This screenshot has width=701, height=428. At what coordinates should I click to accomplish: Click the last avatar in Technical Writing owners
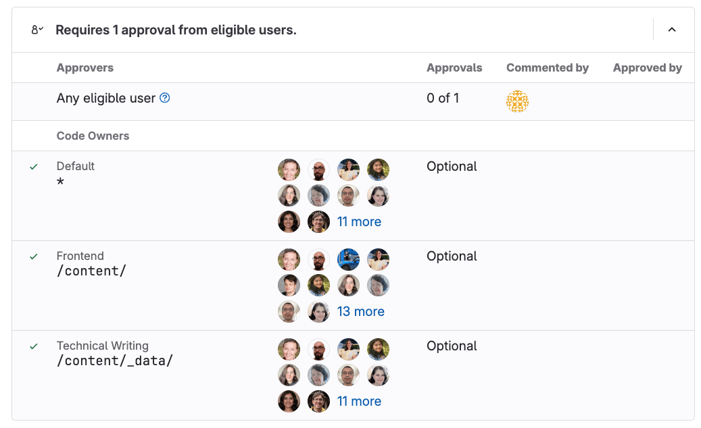click(318, 401)
